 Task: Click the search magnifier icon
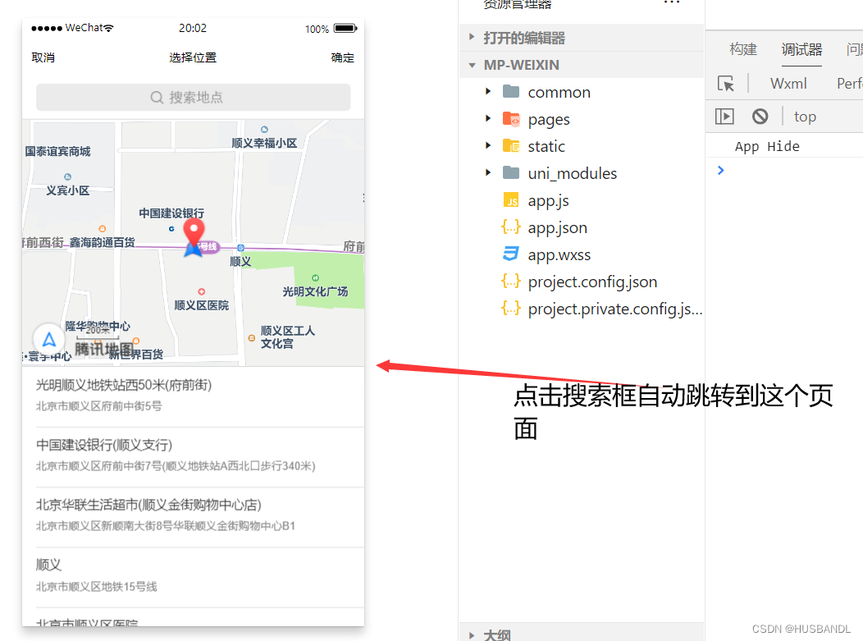[x=157, y=98]
